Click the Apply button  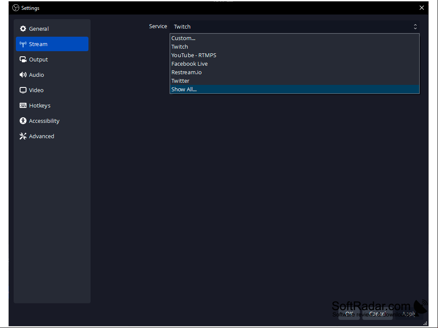[x=409, y=314]
